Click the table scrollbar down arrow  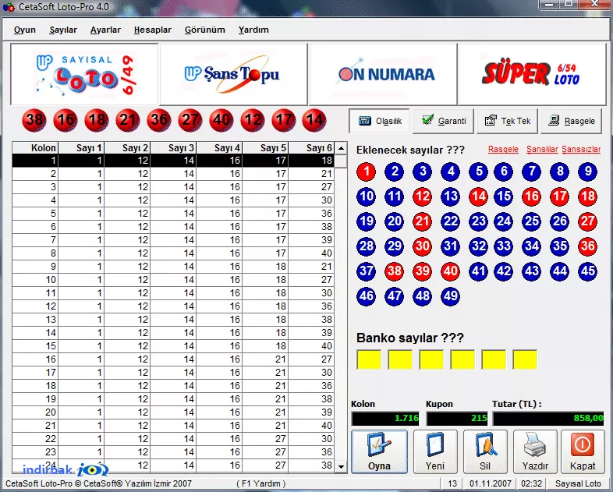point(341,466)
